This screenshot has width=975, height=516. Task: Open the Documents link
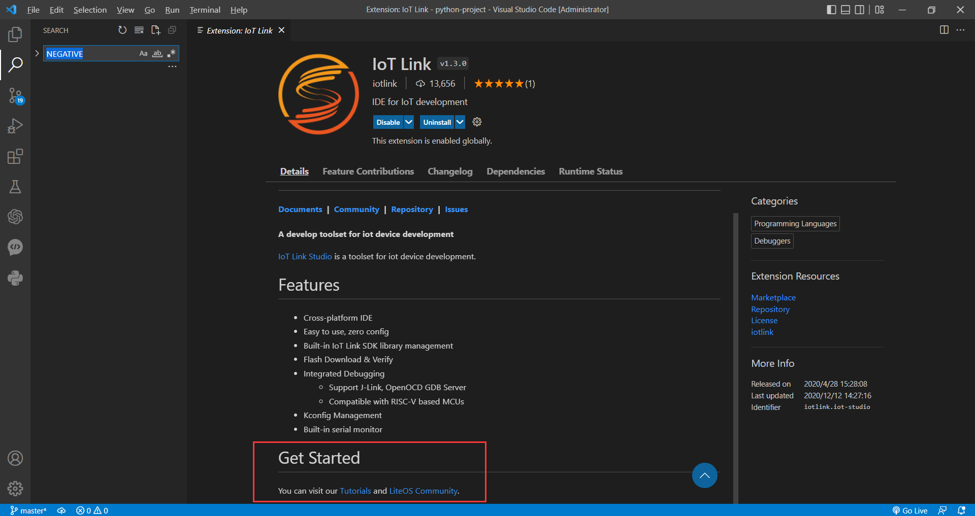click(x=300, y=209)
